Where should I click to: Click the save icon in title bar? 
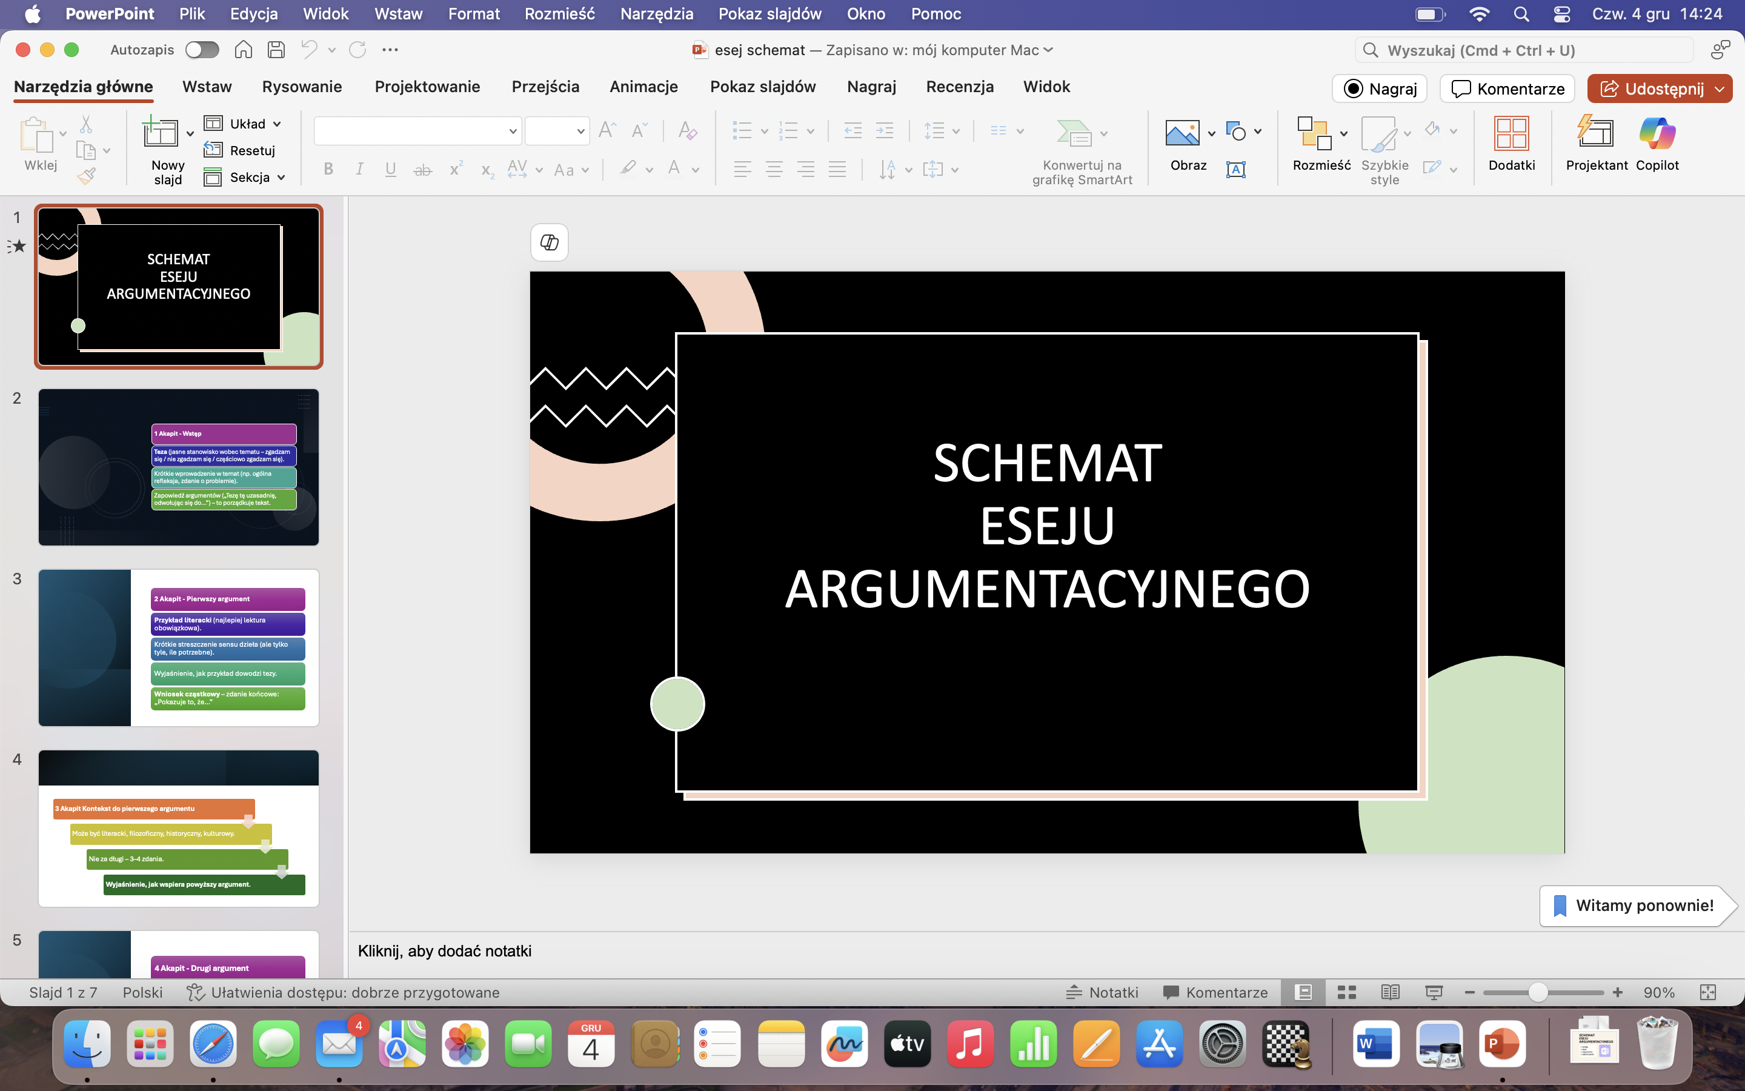click(x=276, y=50)
